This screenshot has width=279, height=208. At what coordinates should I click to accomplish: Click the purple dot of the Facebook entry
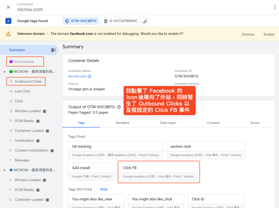tap(11, 61)
